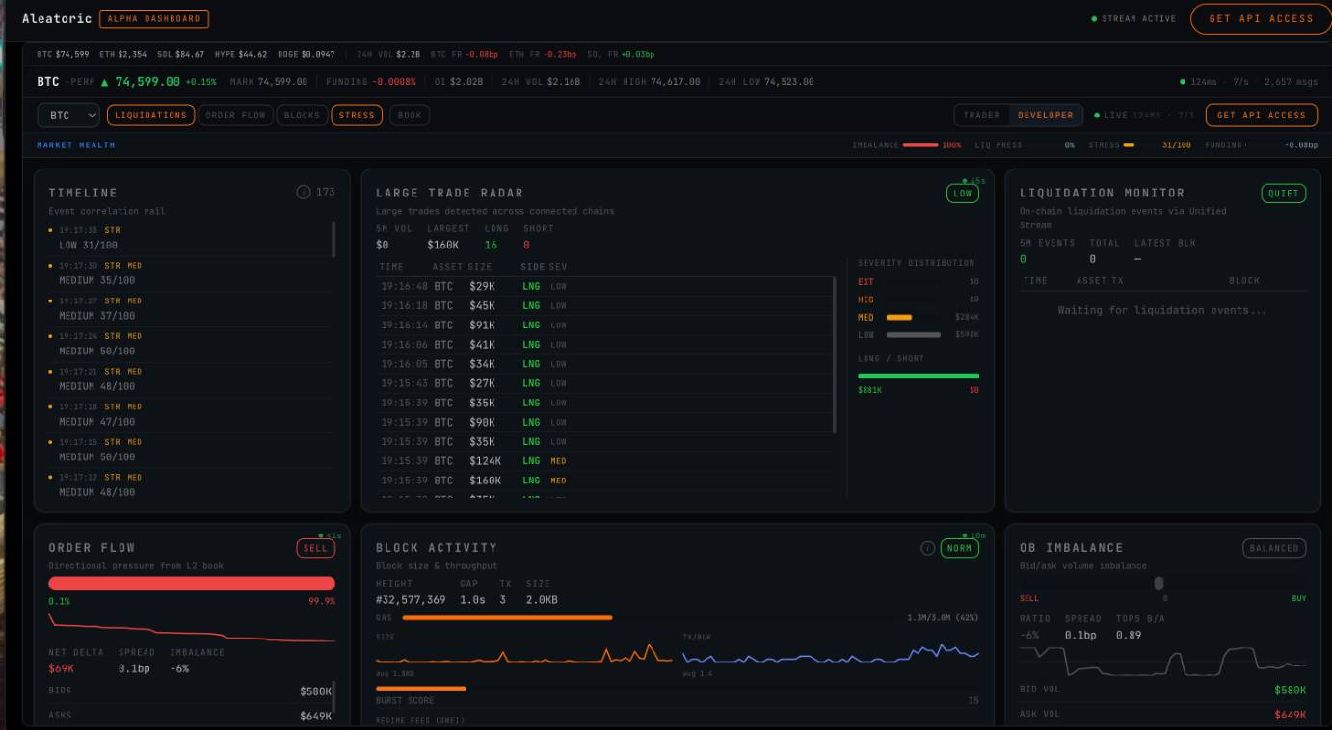
Task: Enable the Blocks panel filter chip
Action: (302, 116)
